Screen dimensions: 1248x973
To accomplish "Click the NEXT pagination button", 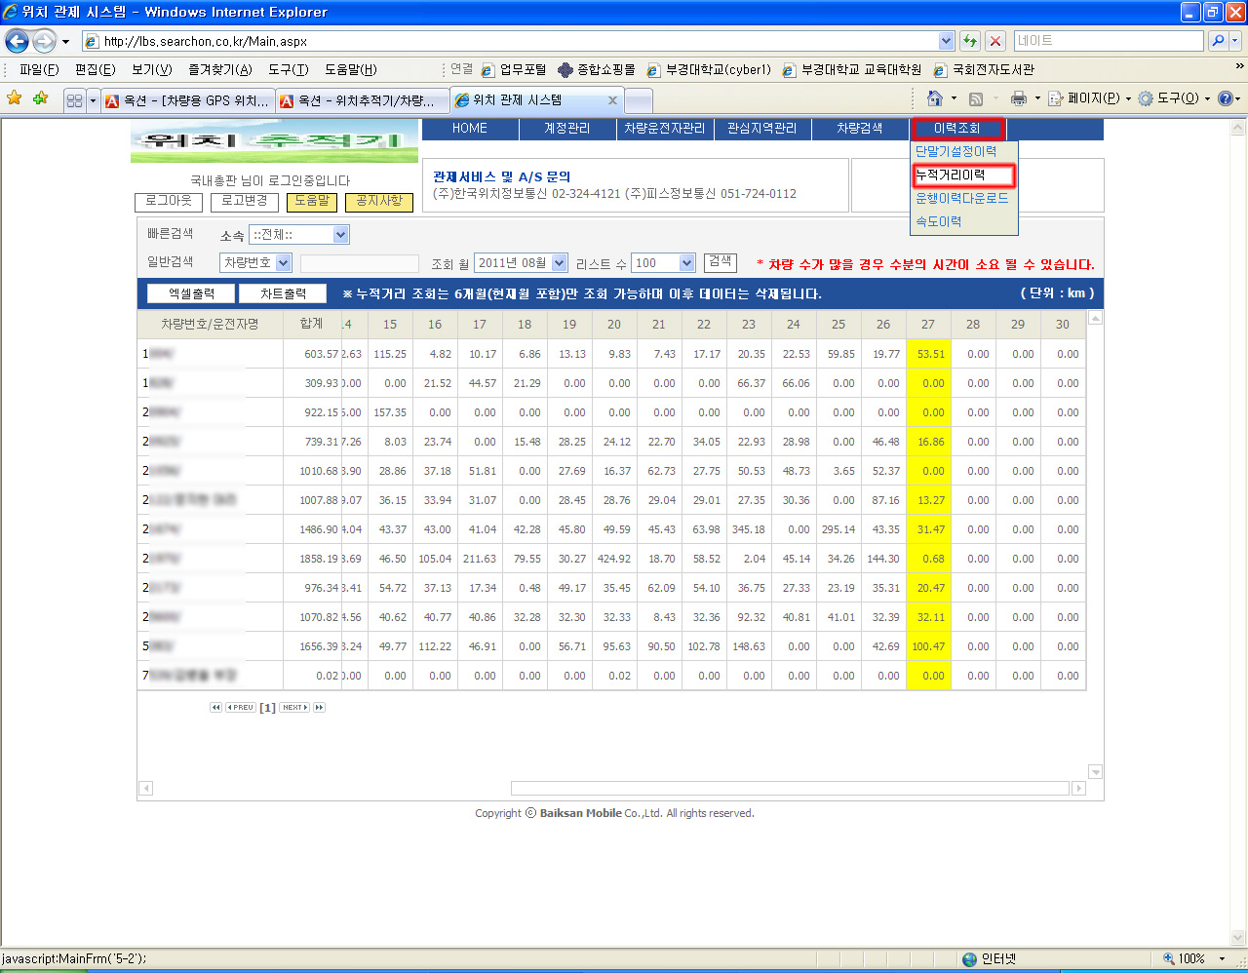I will click(x=294, y=708).
